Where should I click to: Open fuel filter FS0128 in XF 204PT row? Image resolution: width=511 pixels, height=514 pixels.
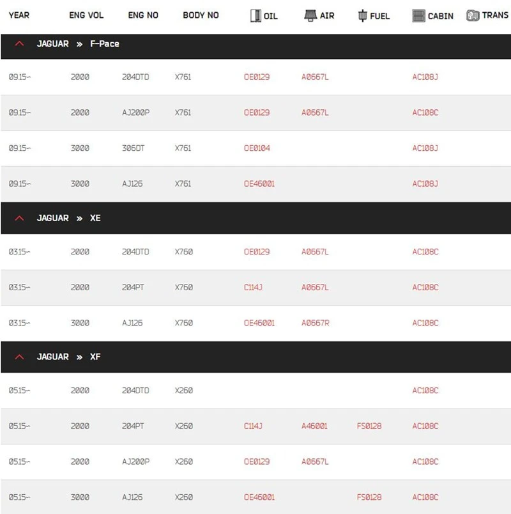369,426
